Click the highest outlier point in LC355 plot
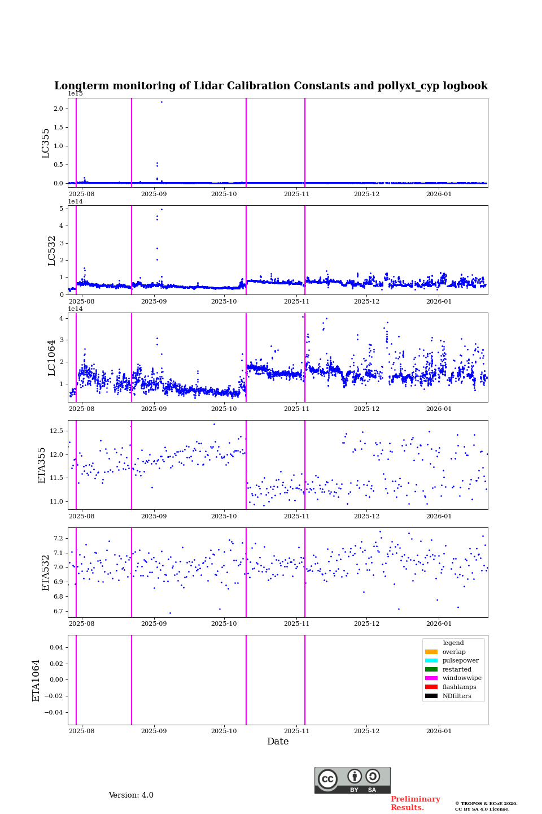The image size is (542, 814). (x=161, y=102)
